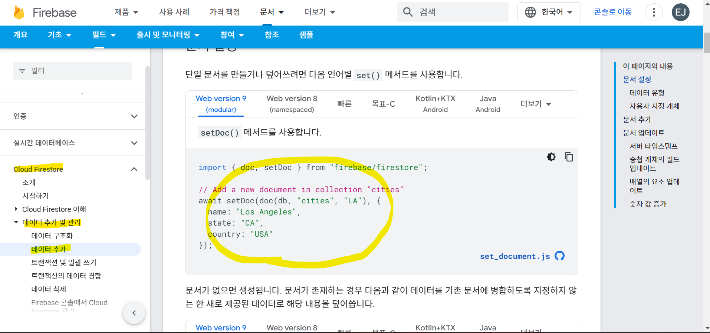Jump to 문서 추가 in page contents

pyautogui.click(x=637, y=120)
